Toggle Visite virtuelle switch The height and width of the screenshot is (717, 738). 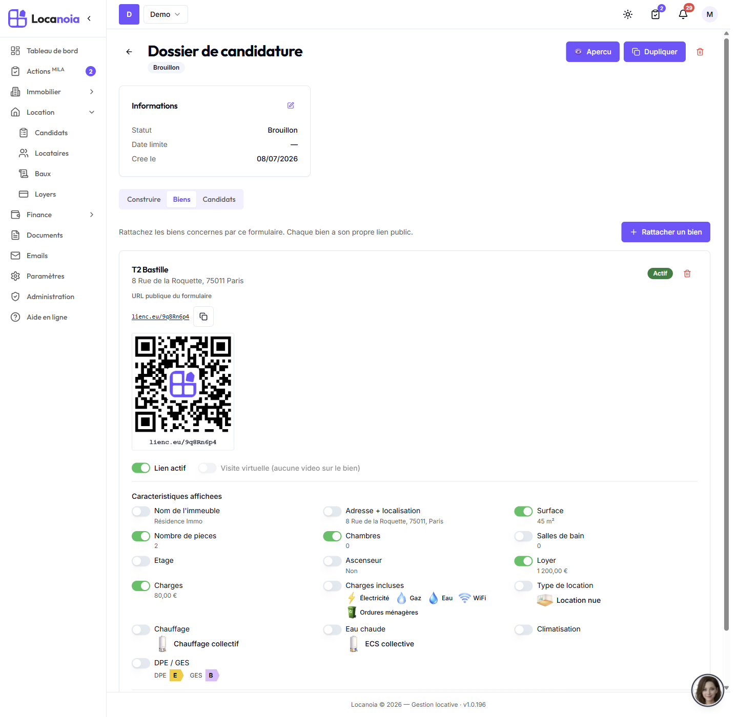208,468
